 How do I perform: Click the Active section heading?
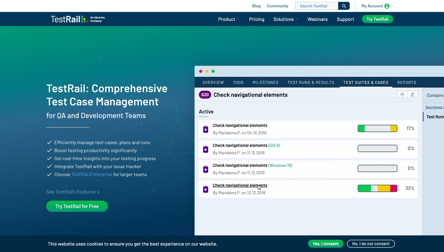[206, 112]
